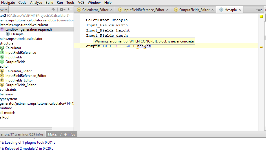Viewport: 266px width, 150px height.
Task: Open OutputFields_Editor in the project tree
Action: click(x=21, y=85)
